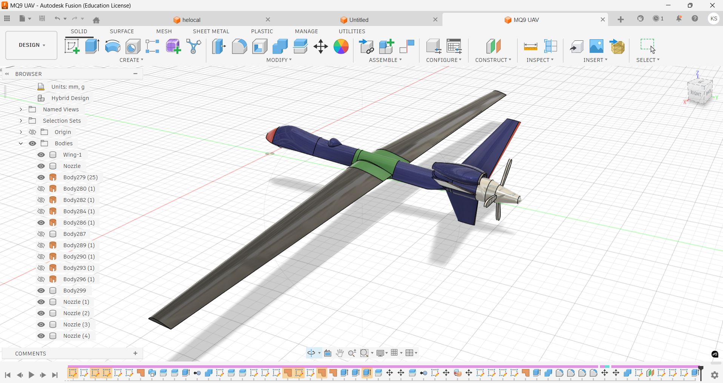
Task: Collapse the Bodies folder
Action: tap(21, 143)
